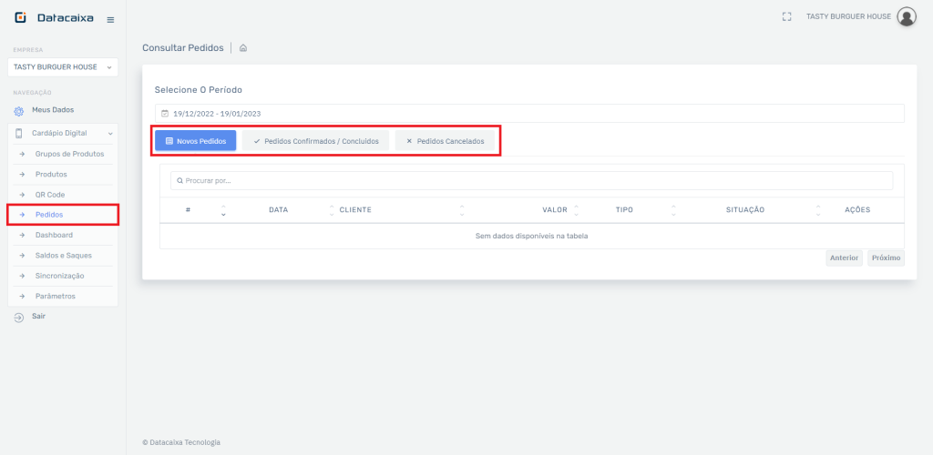Sort table by the VALOR column

click(555, 210)
